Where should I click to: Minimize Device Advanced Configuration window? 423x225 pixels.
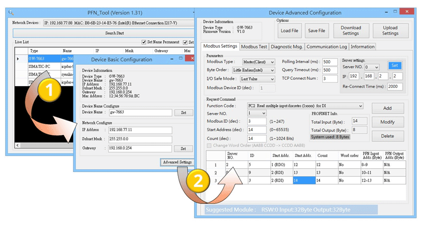coord(386,12)
